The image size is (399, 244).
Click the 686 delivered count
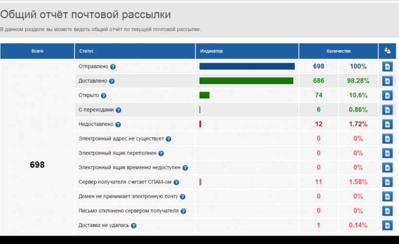(319, 81)
